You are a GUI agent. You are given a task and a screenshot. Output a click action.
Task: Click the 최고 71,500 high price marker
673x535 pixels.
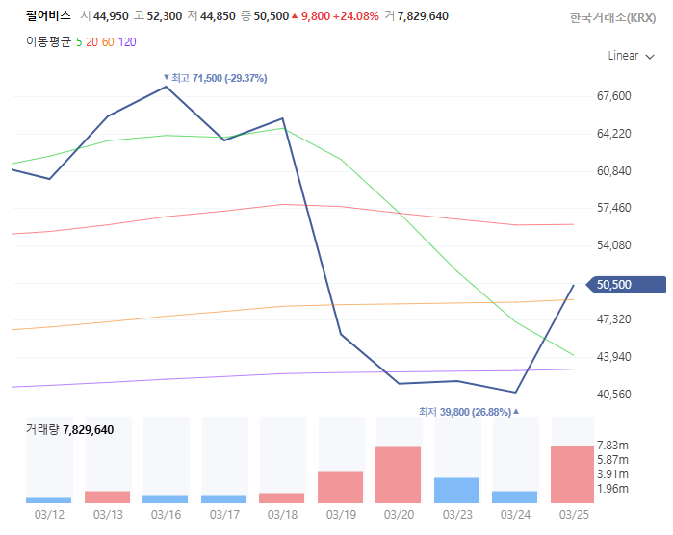point(215,77)
